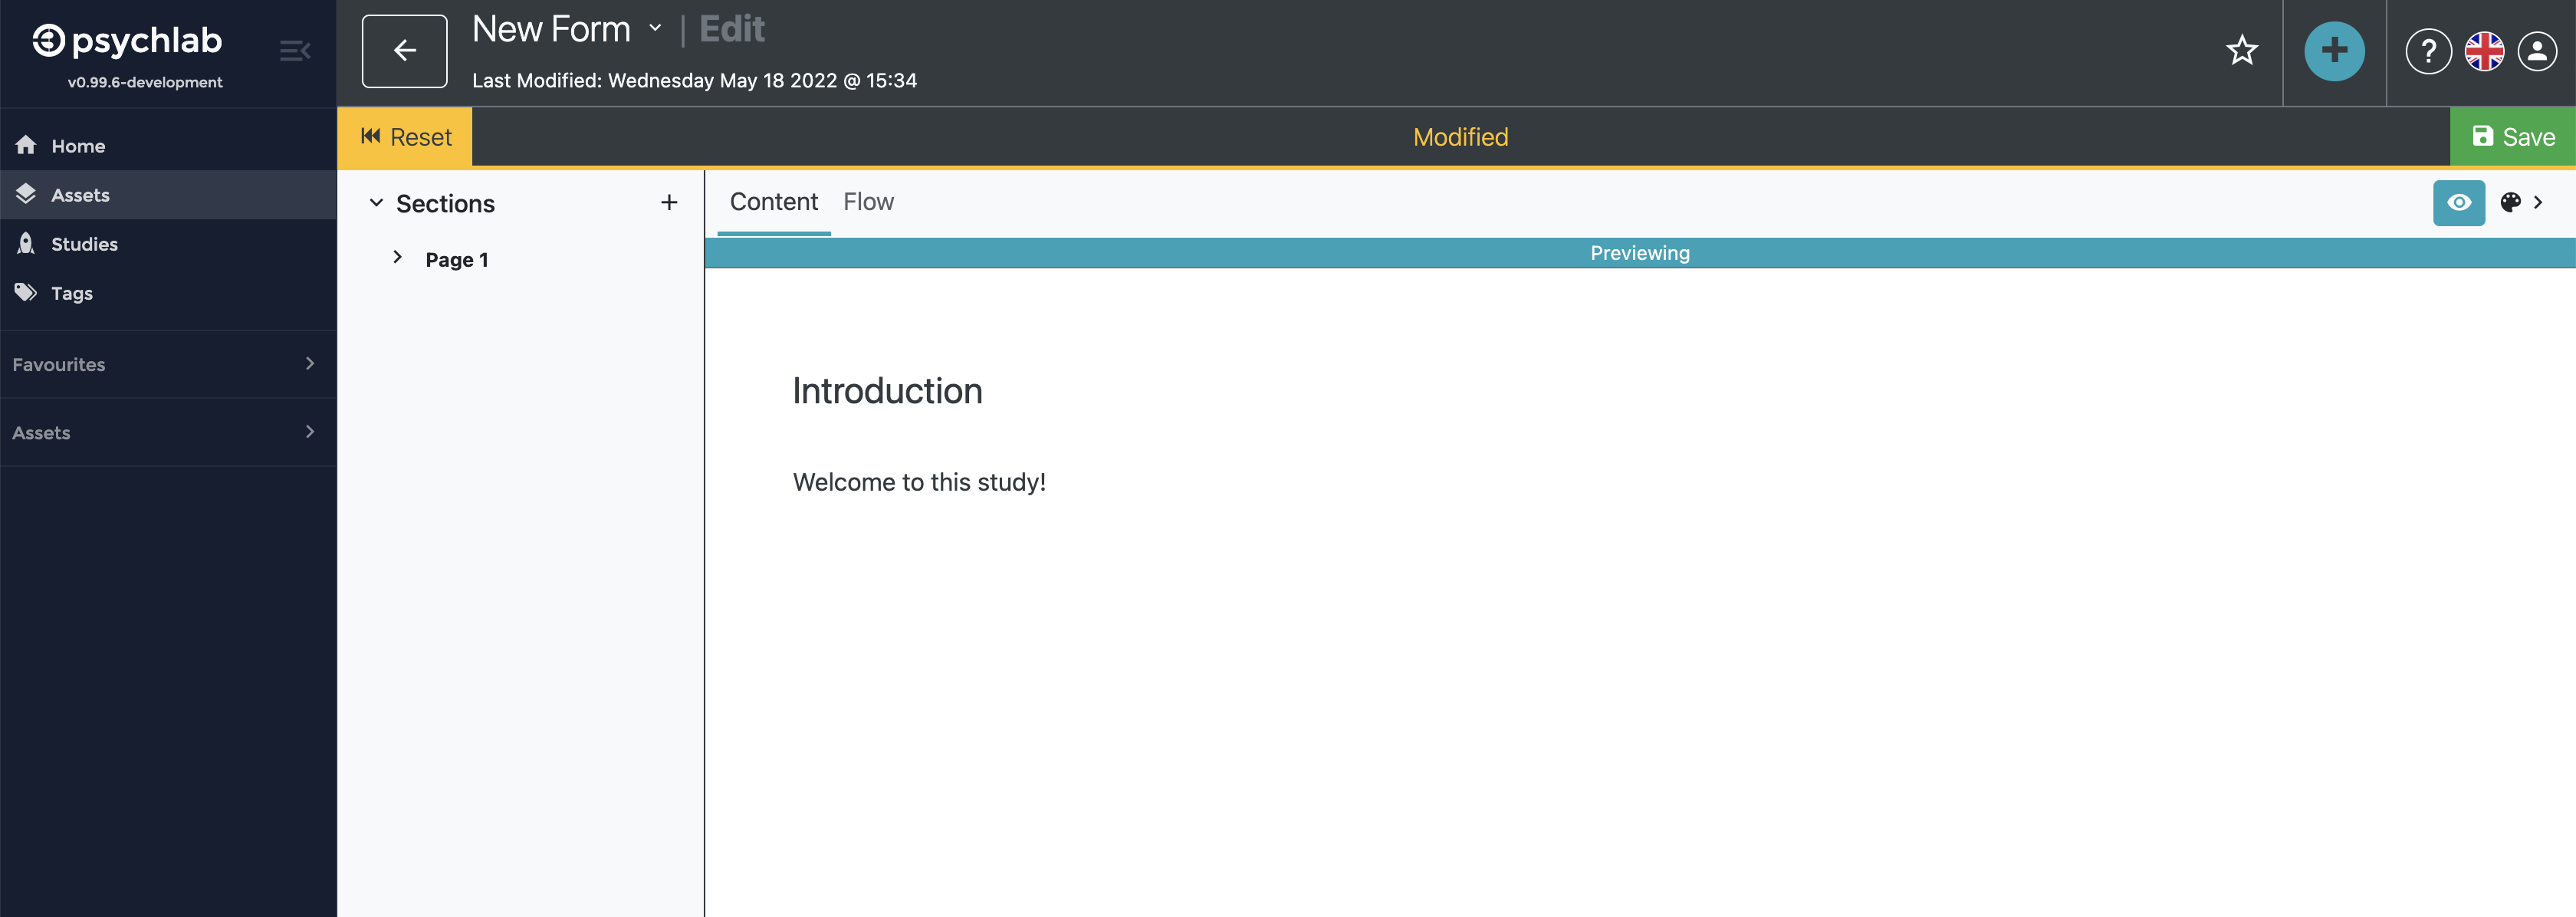Viewport: 2576px width, 917px height.
Task: Click the psychlab logo
Action: [x=128, y=41]
